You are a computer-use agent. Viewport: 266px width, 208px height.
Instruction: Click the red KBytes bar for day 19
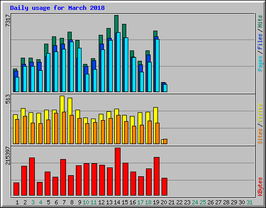point(156,176)
